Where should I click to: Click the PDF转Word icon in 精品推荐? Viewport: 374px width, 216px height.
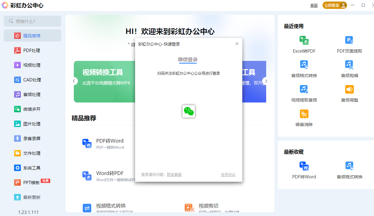coord(87,143)
